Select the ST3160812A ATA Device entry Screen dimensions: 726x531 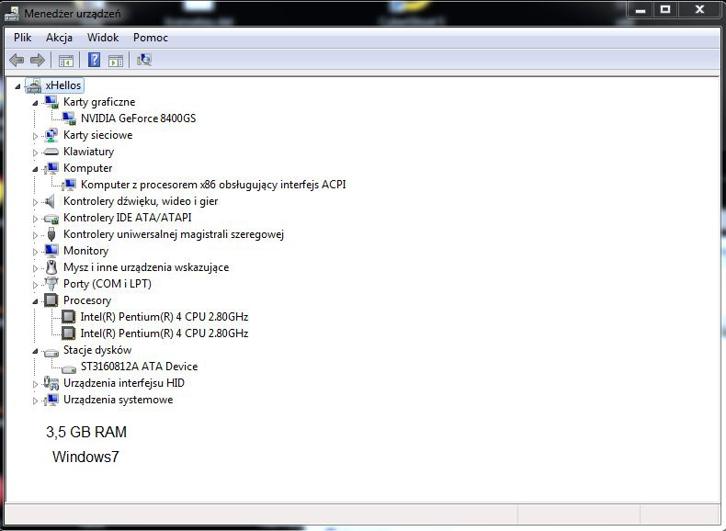pos(139,367)
